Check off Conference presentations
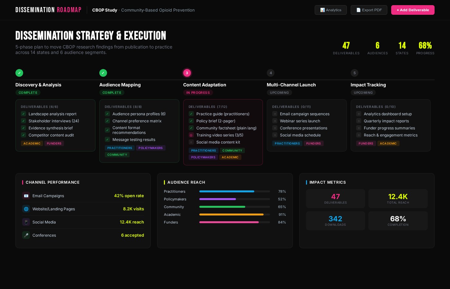Image resolution: width=450 pixels, height=289 pixels. [275, 128]
